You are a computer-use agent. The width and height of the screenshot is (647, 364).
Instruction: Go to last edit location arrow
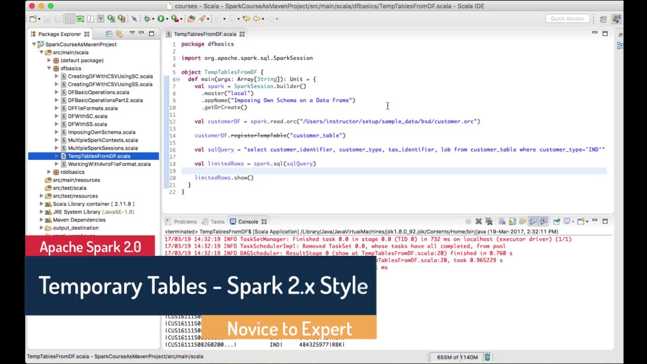[x=246, y=19]
